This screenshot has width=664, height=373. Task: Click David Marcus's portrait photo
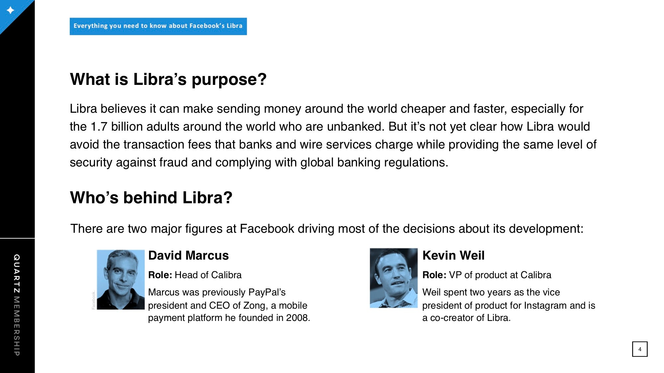click(121, 280)
